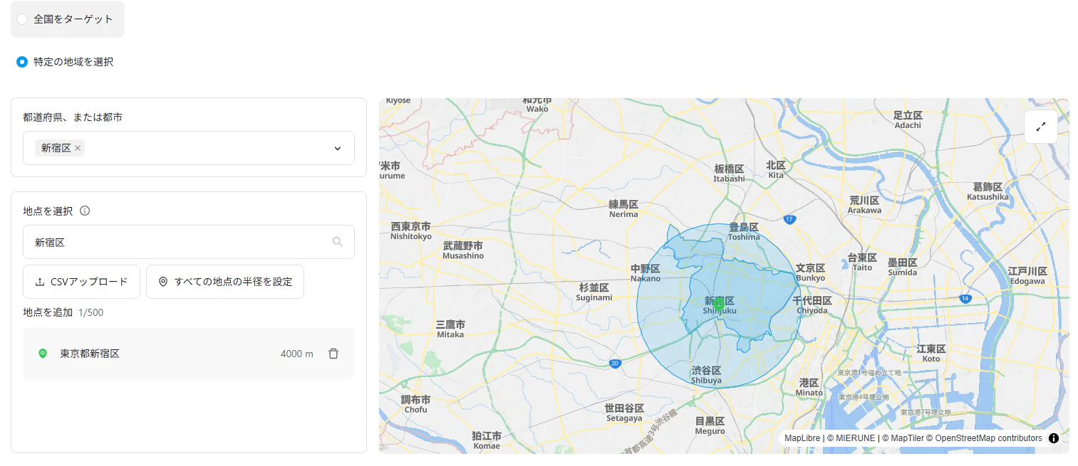Screen dimensions: 1078x466
Task: Click the magnifier icon in the point search field
Action: pyautogui.click(x=338, y=242)
